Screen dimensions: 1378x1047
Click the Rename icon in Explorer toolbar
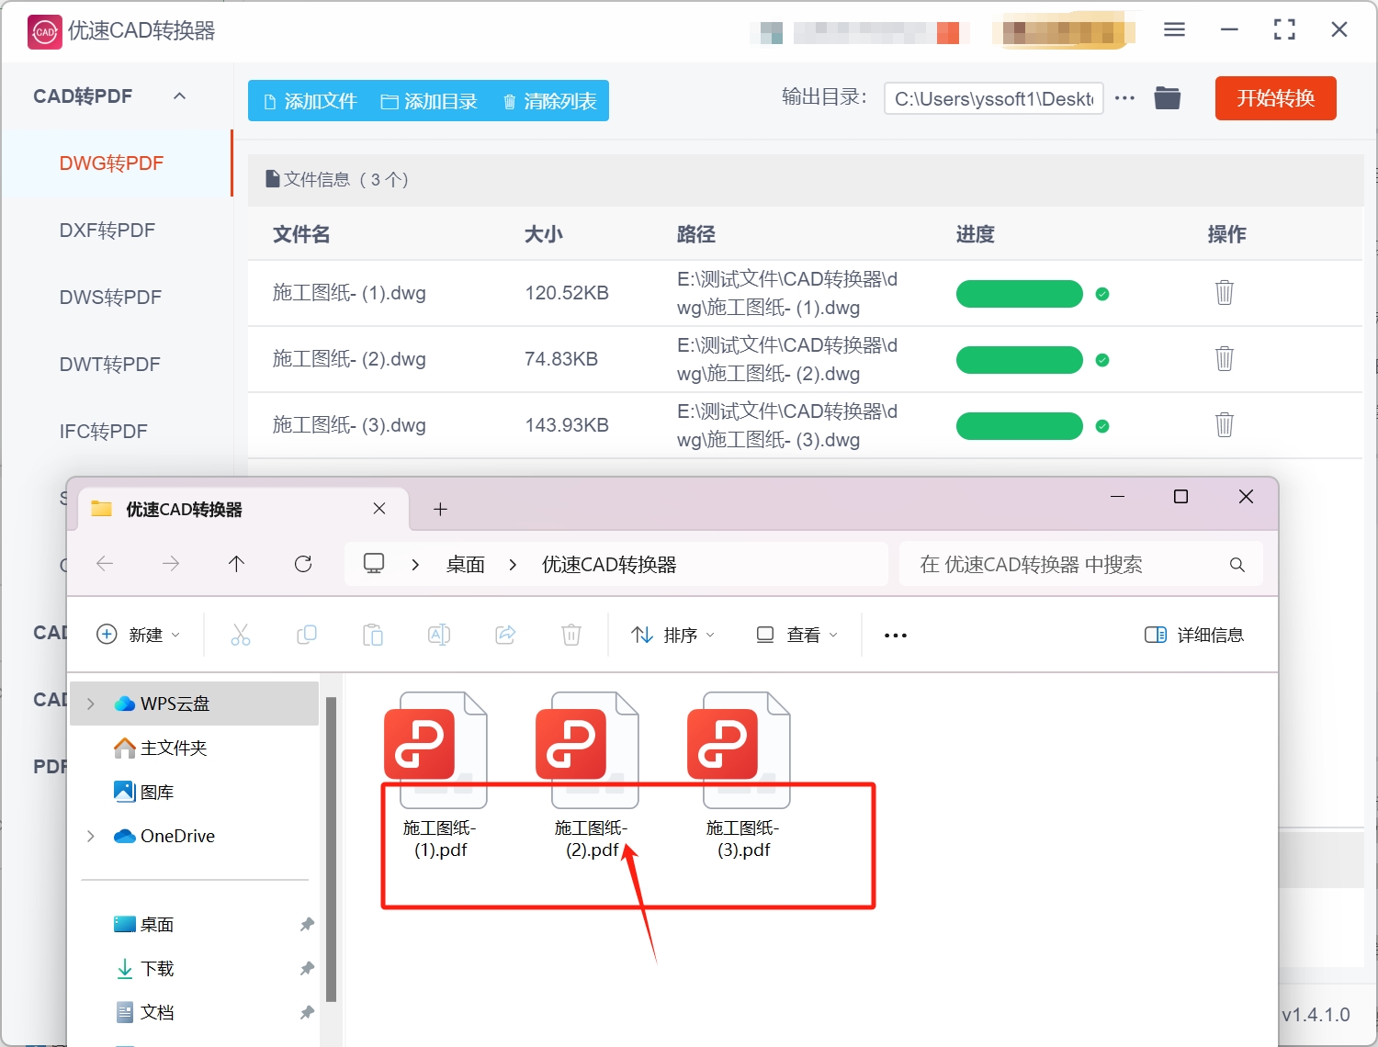[439, 635]
